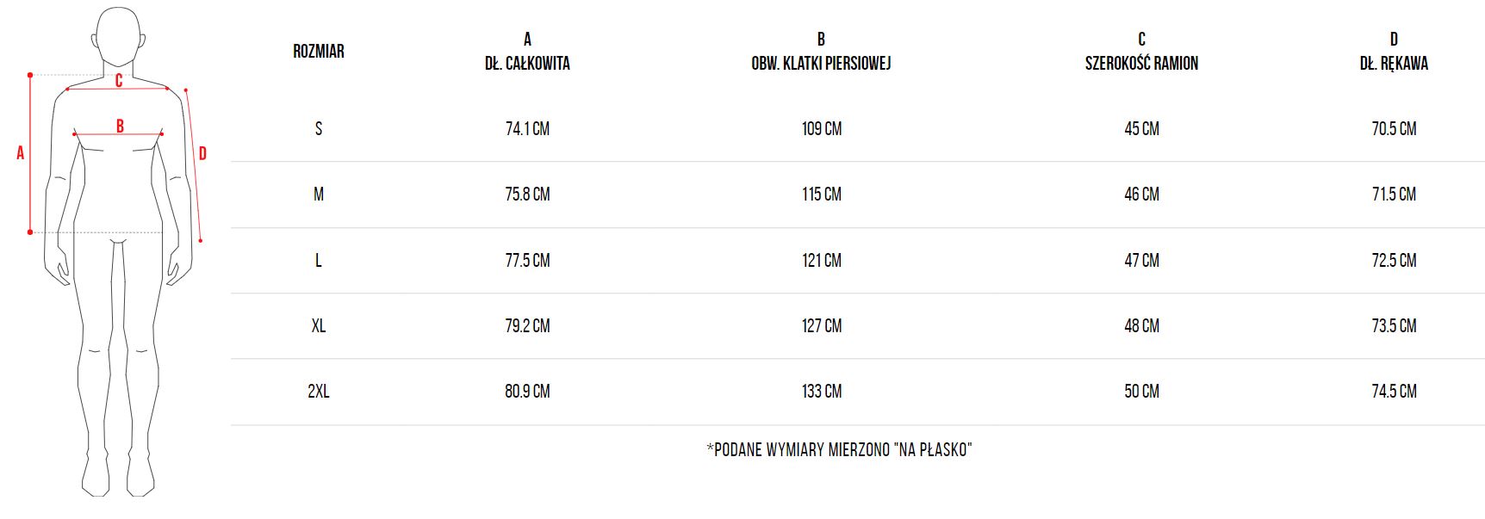This screenshot has height=519, width=1485.
Task: Click the 74.1 CM total length value
Action: (527, 129)
